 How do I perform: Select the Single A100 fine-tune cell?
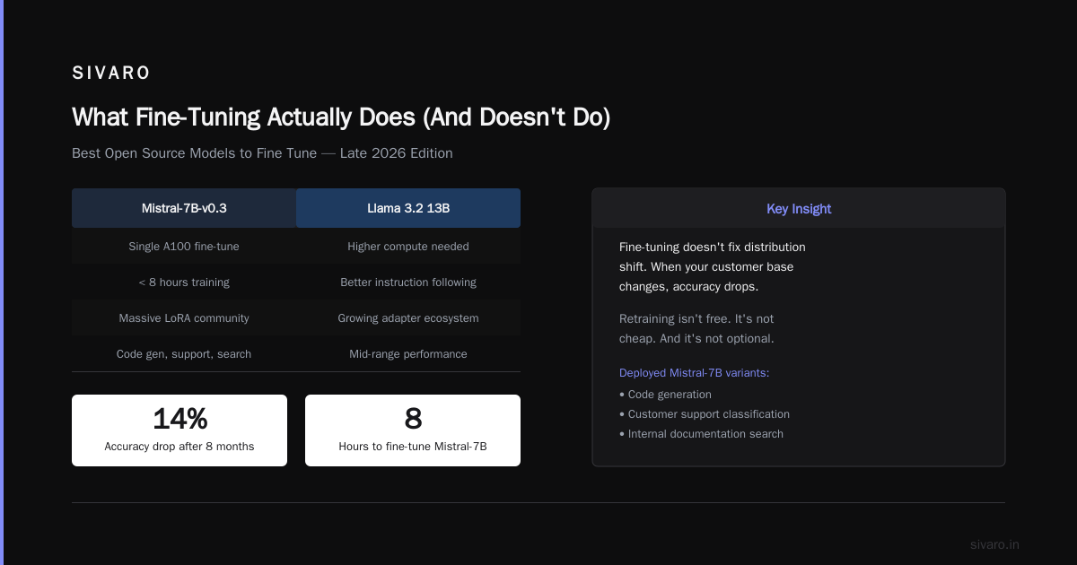[x=184, y=246]
